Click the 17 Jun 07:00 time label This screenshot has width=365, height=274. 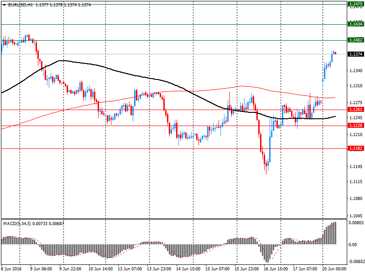tap(305, 269)
